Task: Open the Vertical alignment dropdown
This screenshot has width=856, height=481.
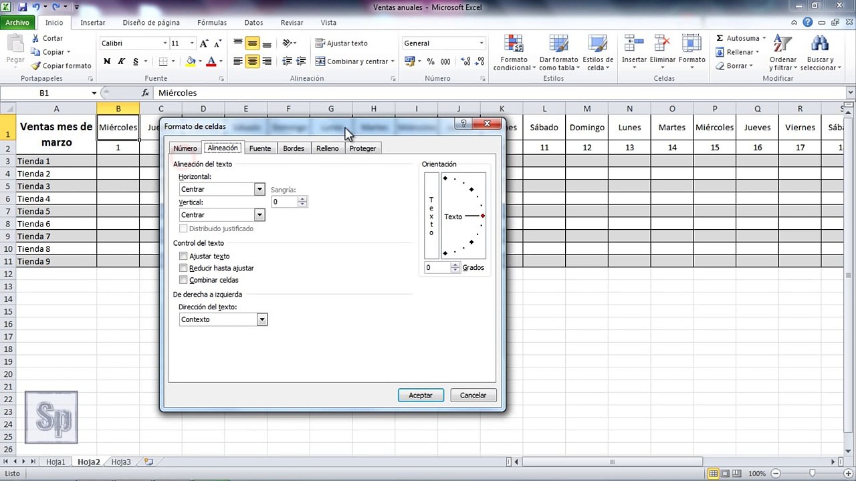Action: [259, 214]
